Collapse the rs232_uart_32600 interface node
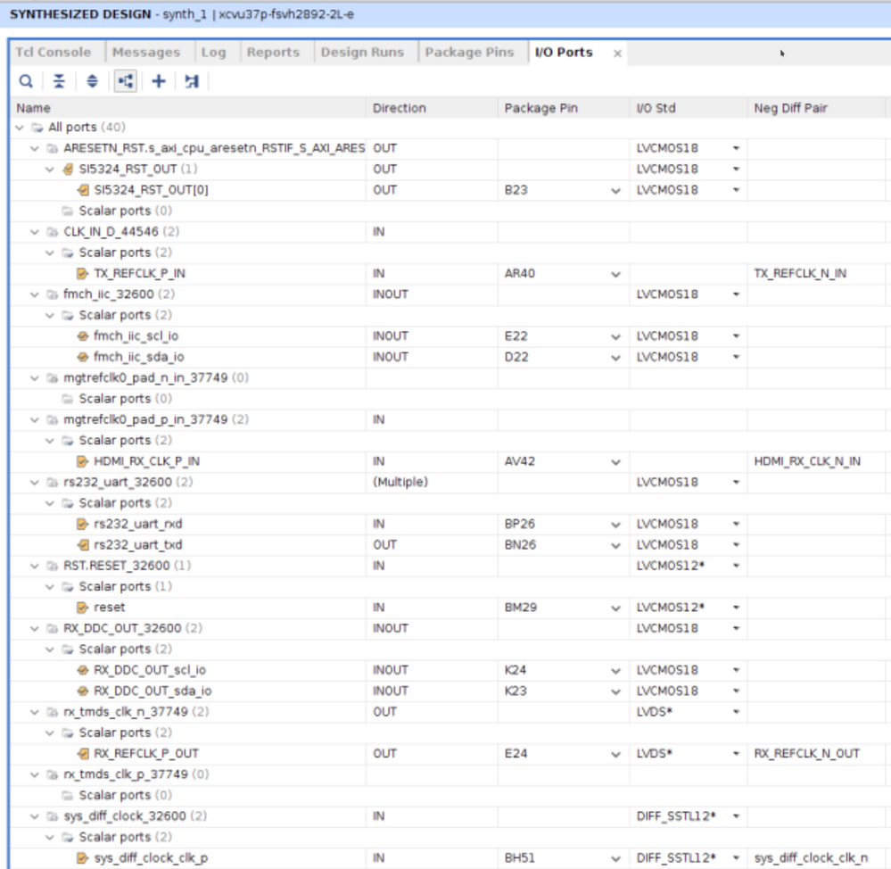891x869 pixels. 35,483
